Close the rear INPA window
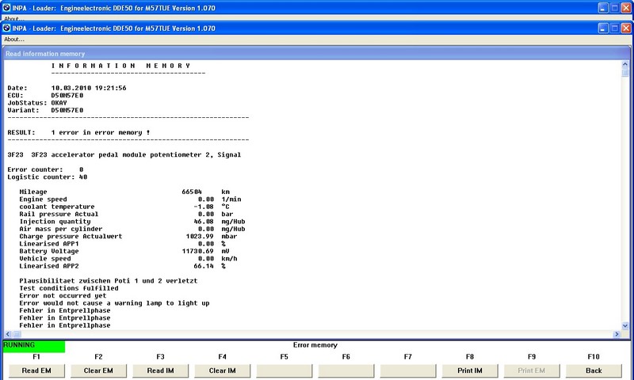Image resolution: width=634 pixels, height=380 pixels. click(x=626, y=8)
